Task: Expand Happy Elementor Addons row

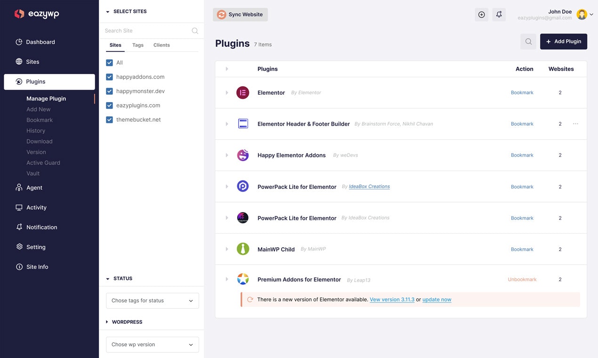Action: [x=226, y=155]
